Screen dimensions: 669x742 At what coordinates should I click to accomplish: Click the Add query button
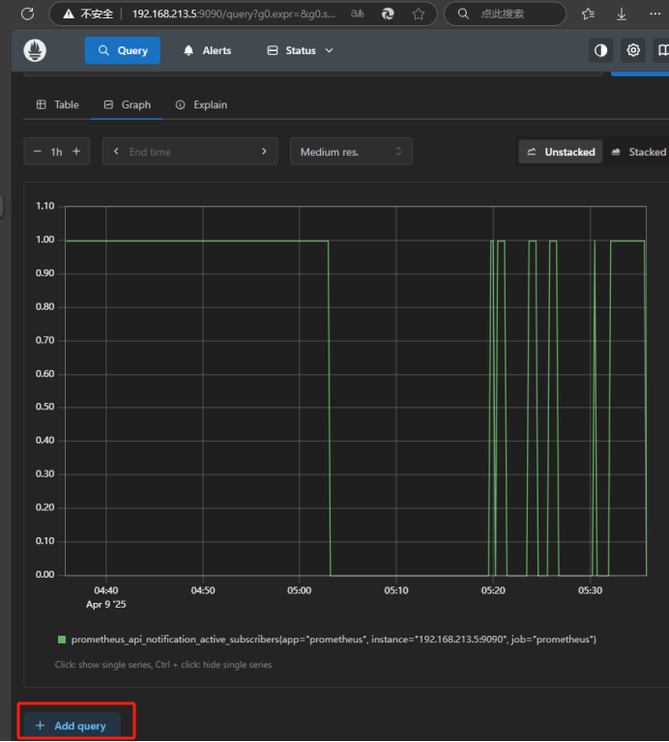(x=72, y=726)
